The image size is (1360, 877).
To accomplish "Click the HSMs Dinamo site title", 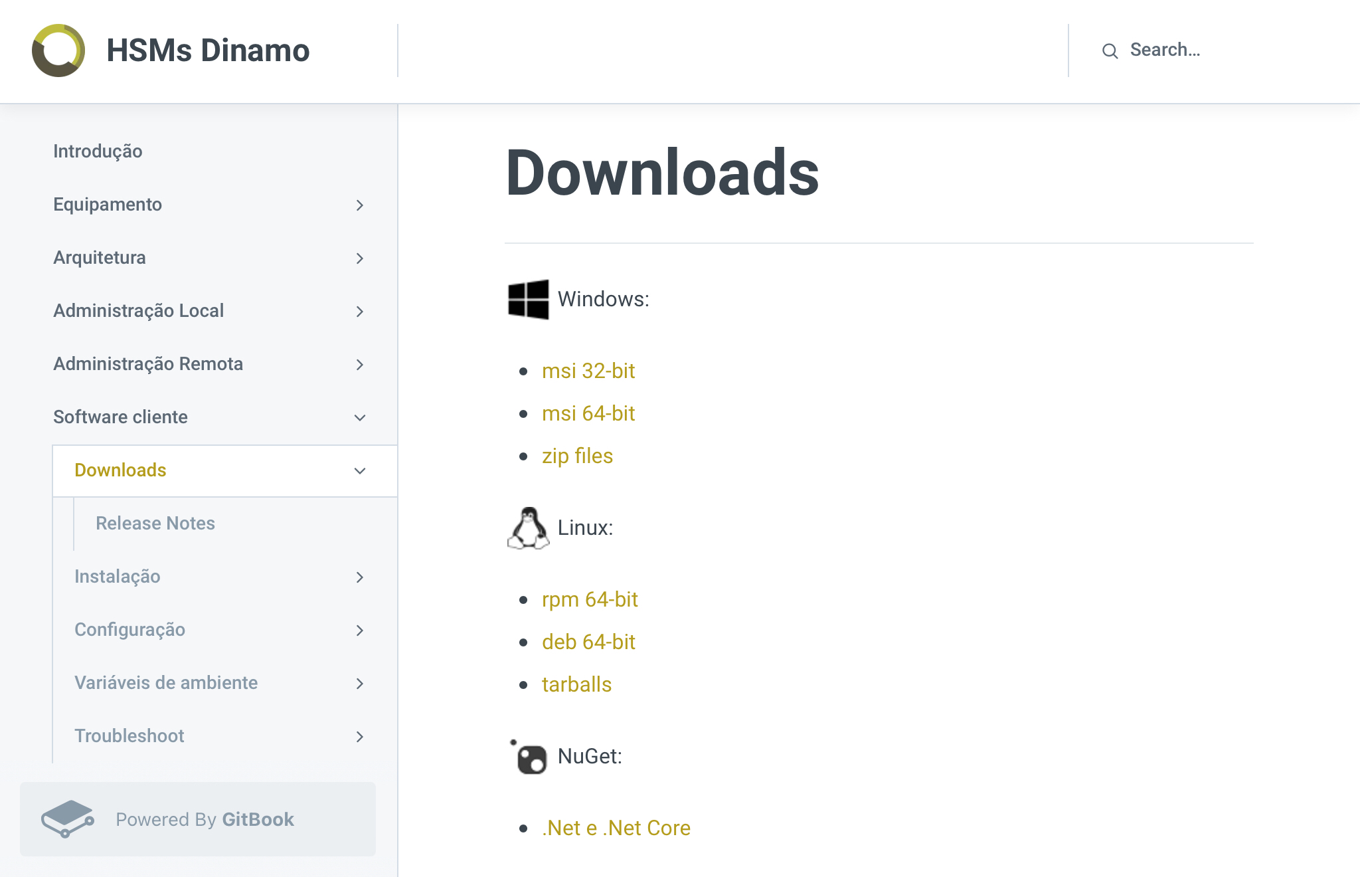I will (208, 50).
